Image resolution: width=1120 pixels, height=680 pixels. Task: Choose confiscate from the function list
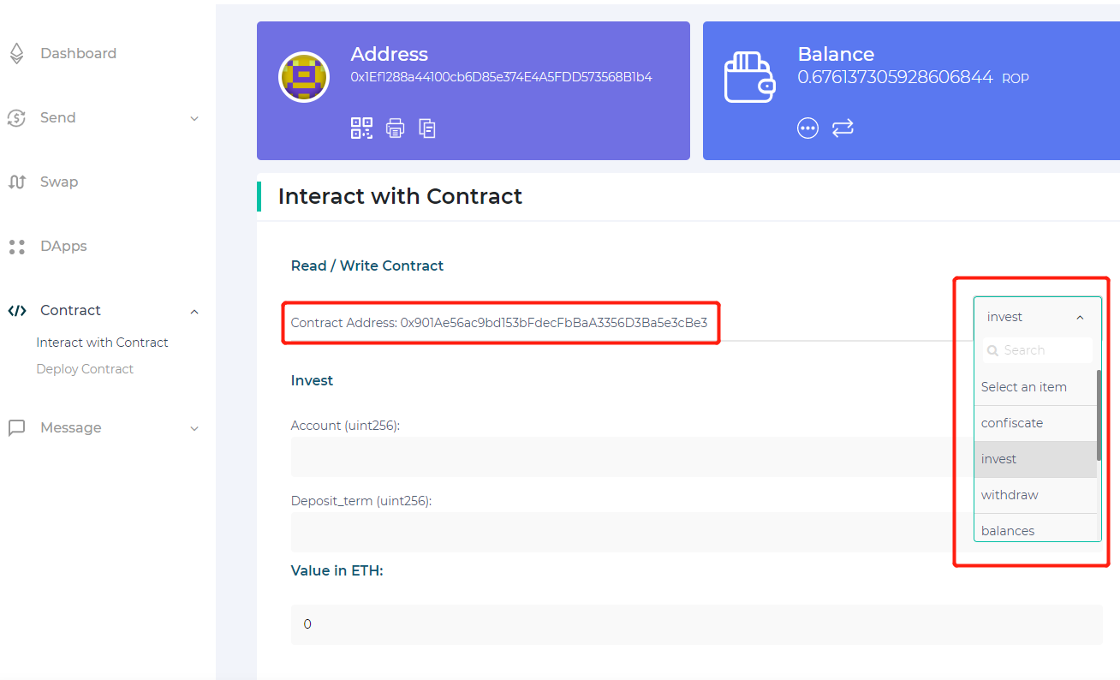[x=1012, y=423]
